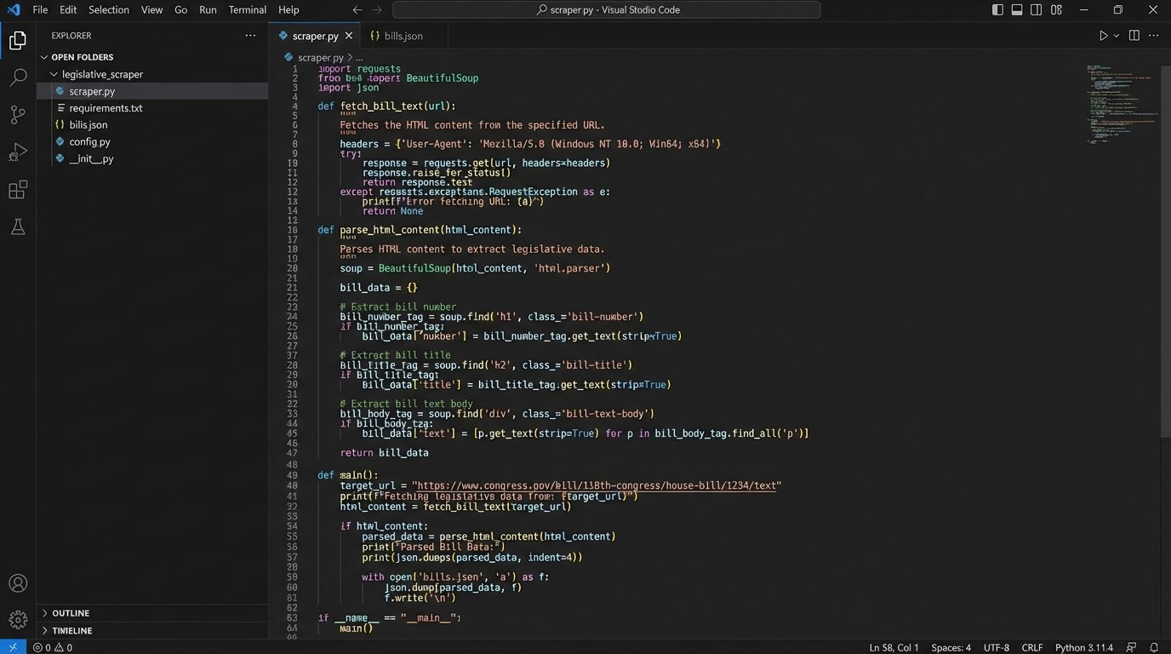The image size is (1171, 654).
Task: Open config.py in the explorer
Action: click(89, 142)
